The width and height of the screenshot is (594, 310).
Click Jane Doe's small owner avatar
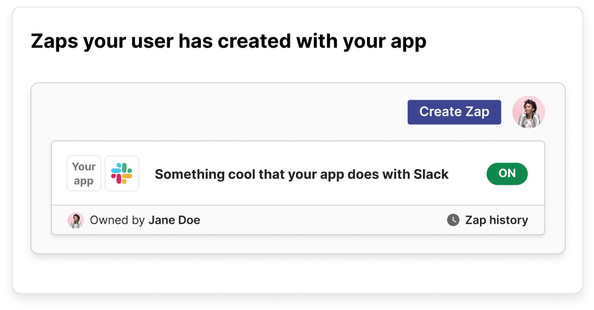point(75,220)
